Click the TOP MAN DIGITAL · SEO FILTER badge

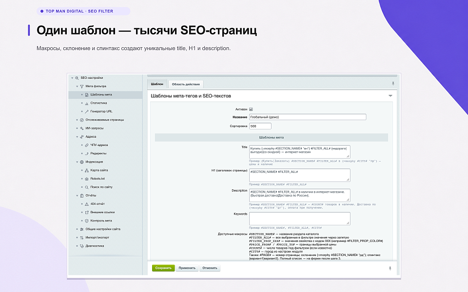point(83,11)
